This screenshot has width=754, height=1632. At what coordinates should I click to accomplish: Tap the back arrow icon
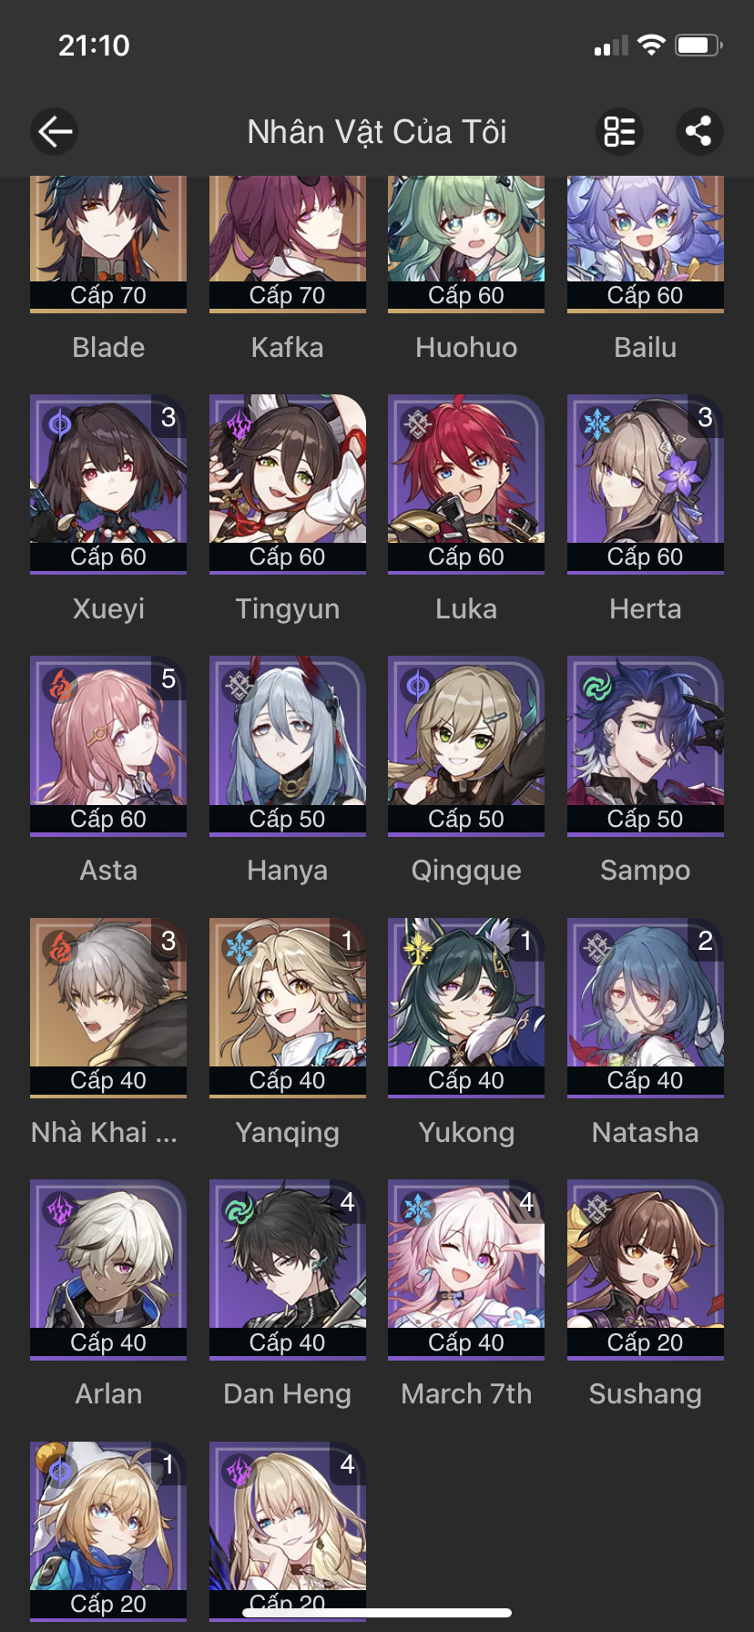click(x=54, y=131)
